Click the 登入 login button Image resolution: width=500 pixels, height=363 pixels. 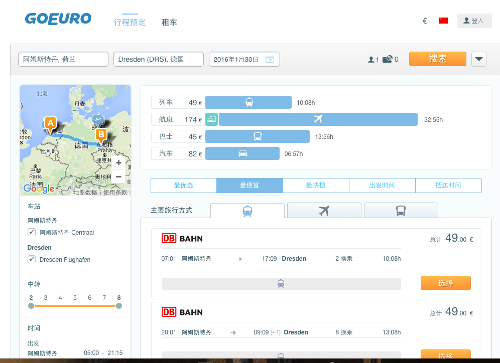474,21
